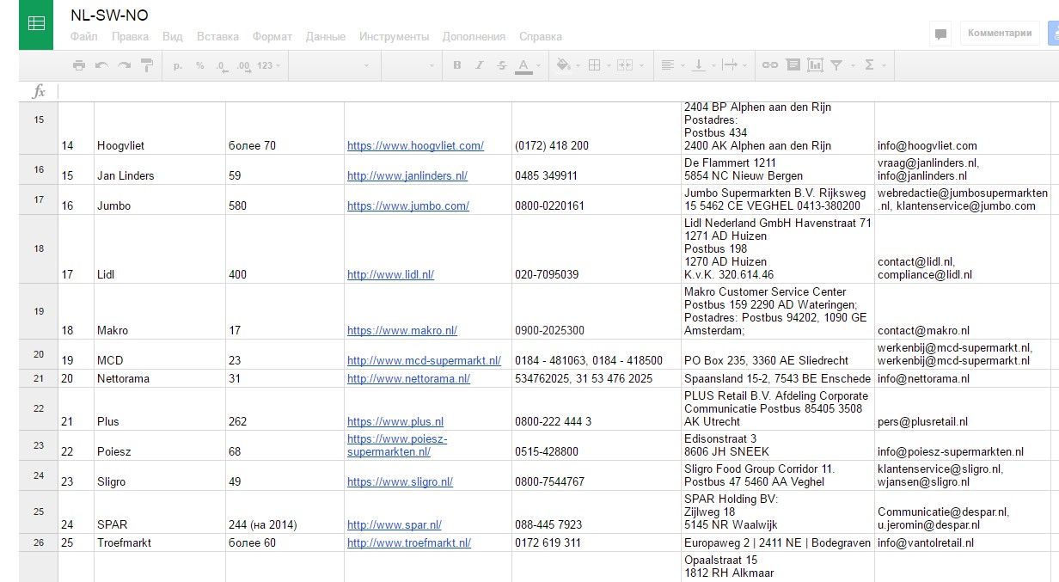
Task: Open the hoogvliet.com website link
Action: point(415,146)
